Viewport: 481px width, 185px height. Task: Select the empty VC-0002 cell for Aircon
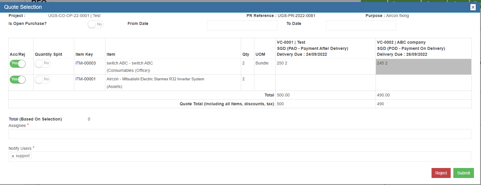423,83
